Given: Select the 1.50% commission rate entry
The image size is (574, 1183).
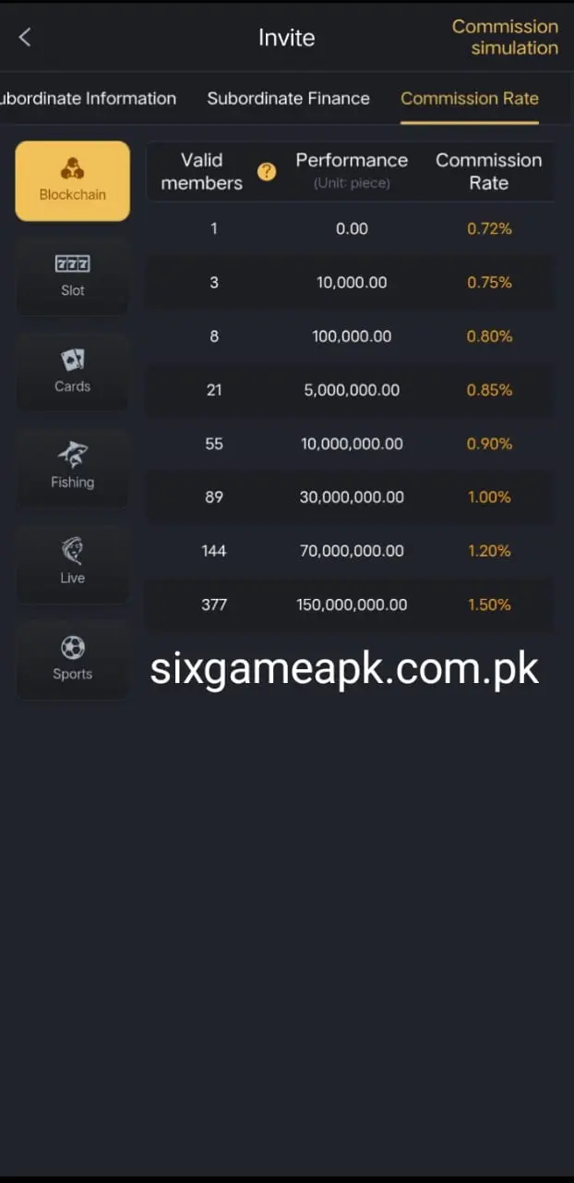Looking at the screenshot, I should pos(489,604).
